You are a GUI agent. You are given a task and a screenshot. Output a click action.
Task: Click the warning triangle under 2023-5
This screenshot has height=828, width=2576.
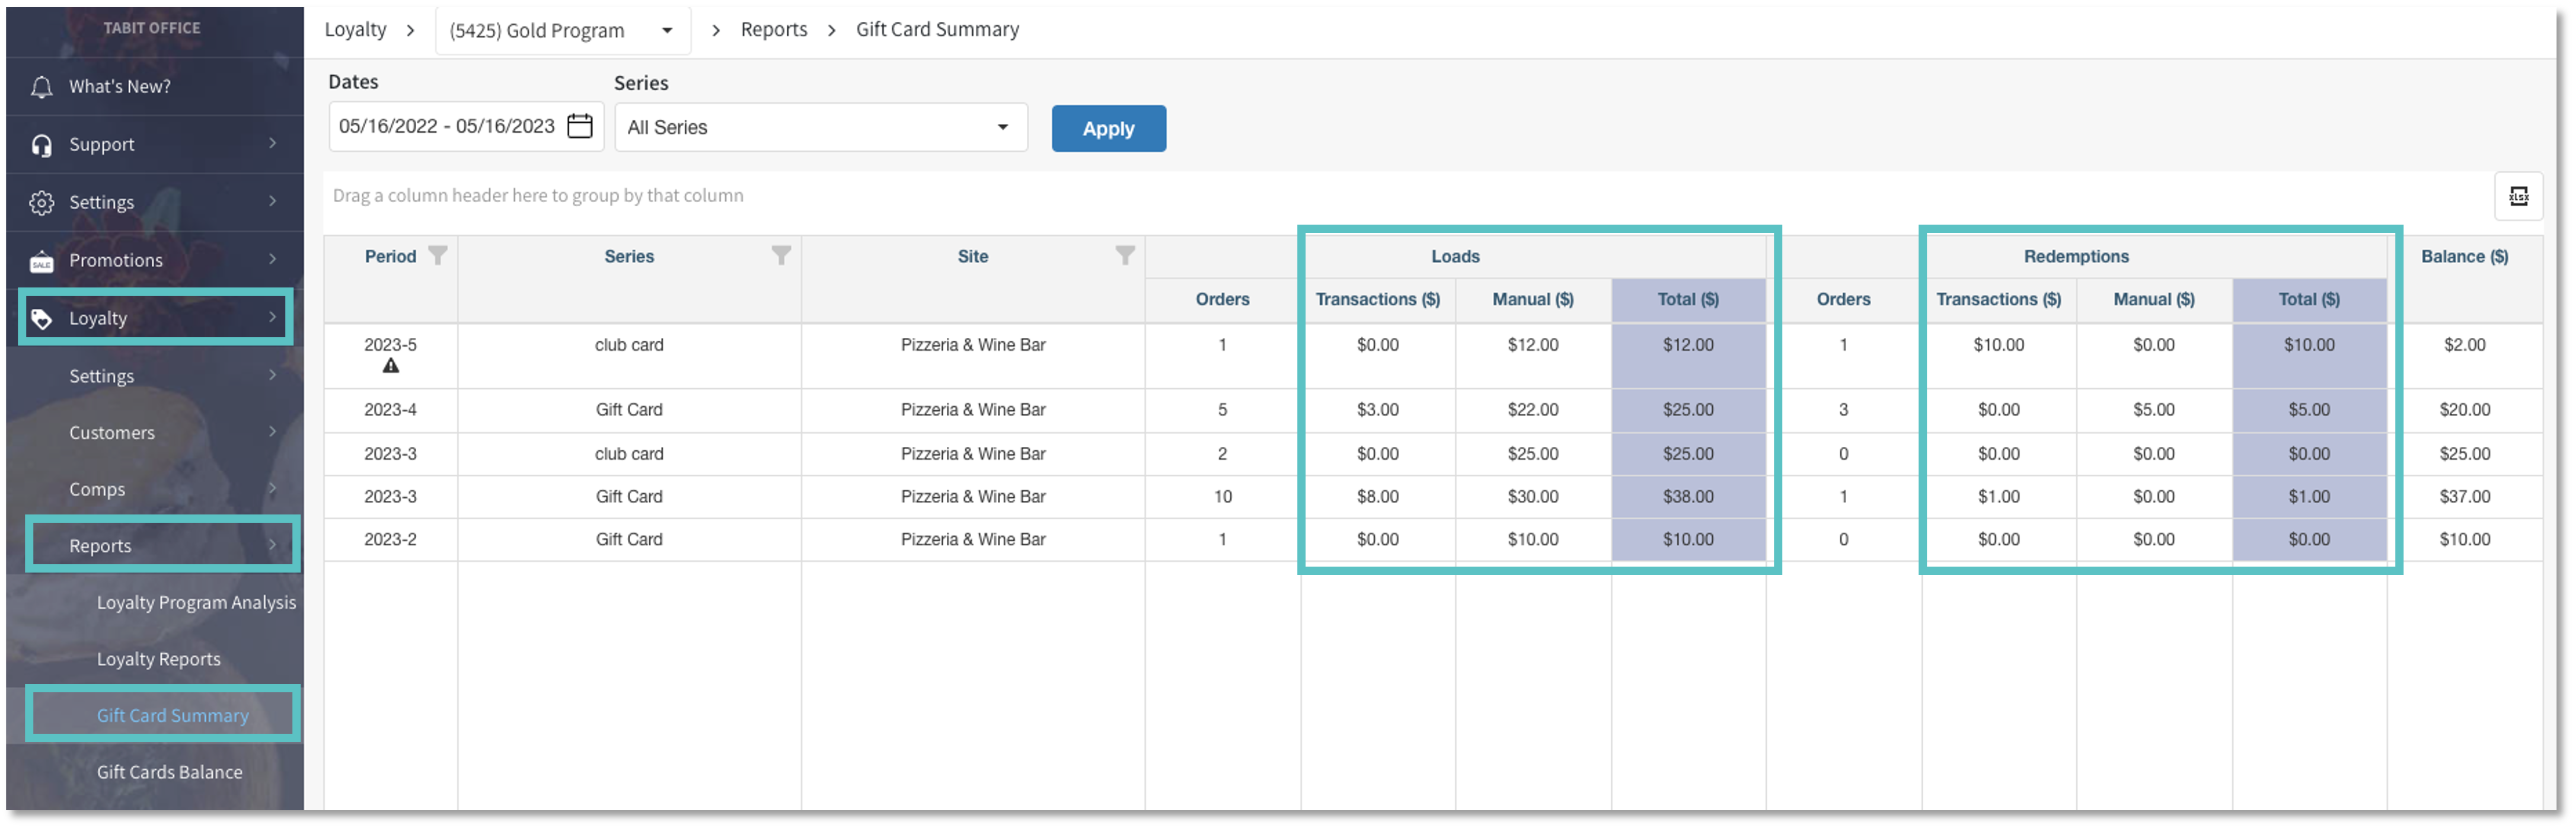tap(391, 366)
